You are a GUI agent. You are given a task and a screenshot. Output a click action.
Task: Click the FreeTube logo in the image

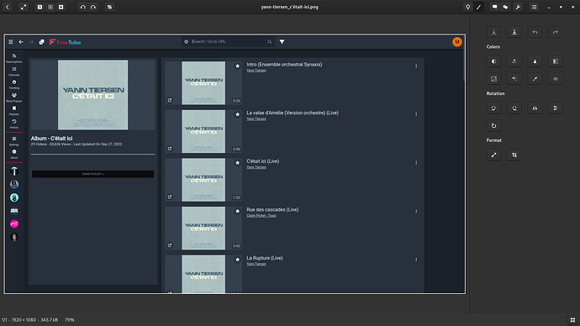coord(65,42)
